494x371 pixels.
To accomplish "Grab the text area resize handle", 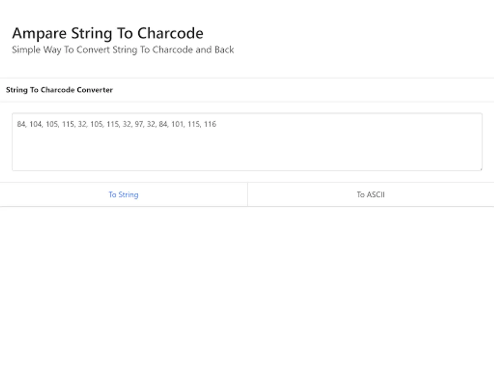I will coord(480,168).
